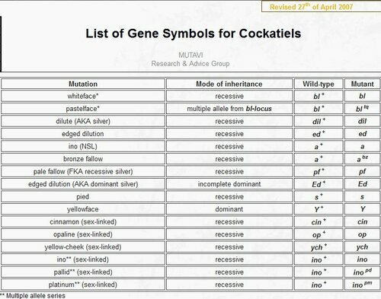381x299 pixels.
Task: Select the cinnamon (sex-linked) cell
Action: 83,222
